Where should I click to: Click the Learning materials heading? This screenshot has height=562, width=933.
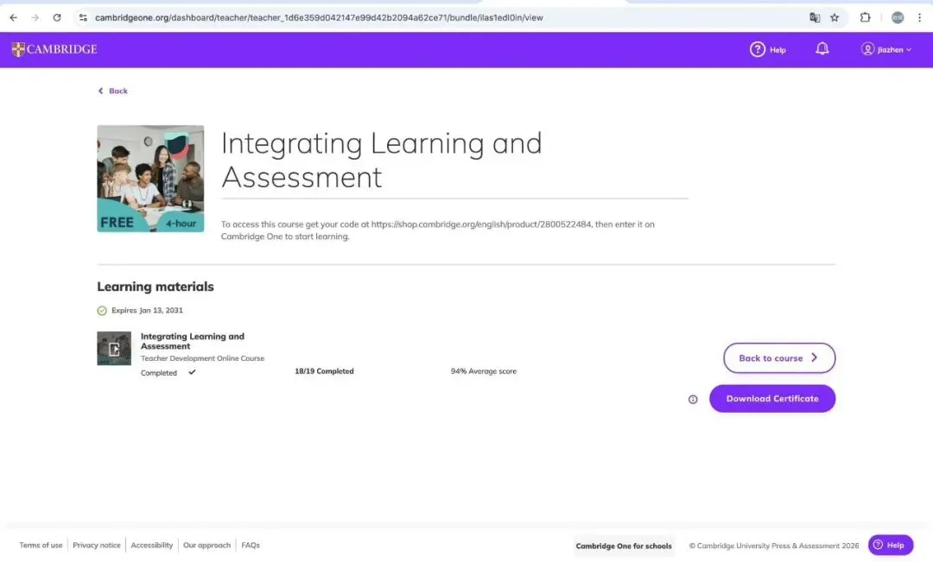tap(155, 287)
